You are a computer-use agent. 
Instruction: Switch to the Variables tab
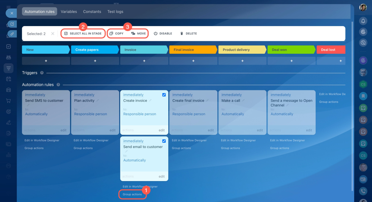(69, 12)
